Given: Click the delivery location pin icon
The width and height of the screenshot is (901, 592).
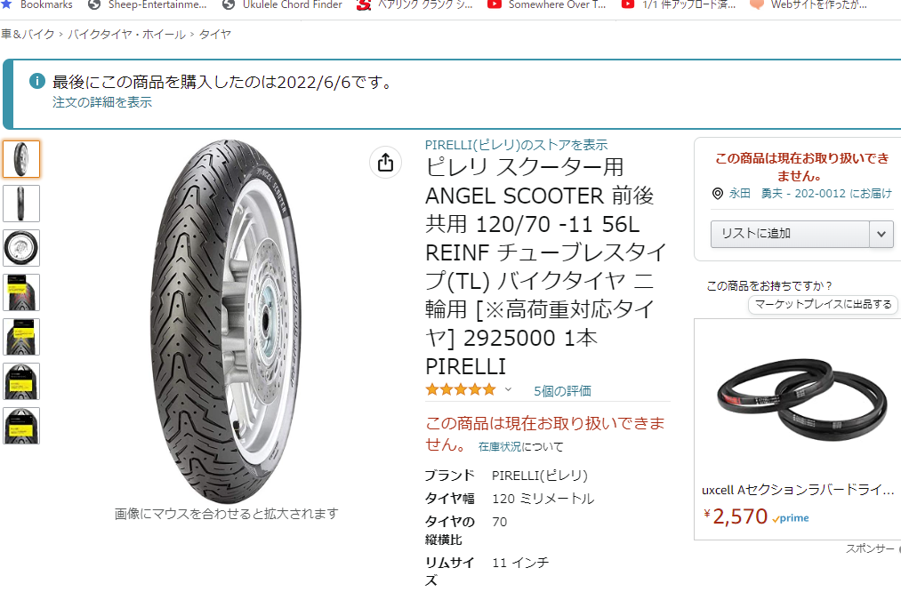Looking at the screenshot, I should 717,194.
